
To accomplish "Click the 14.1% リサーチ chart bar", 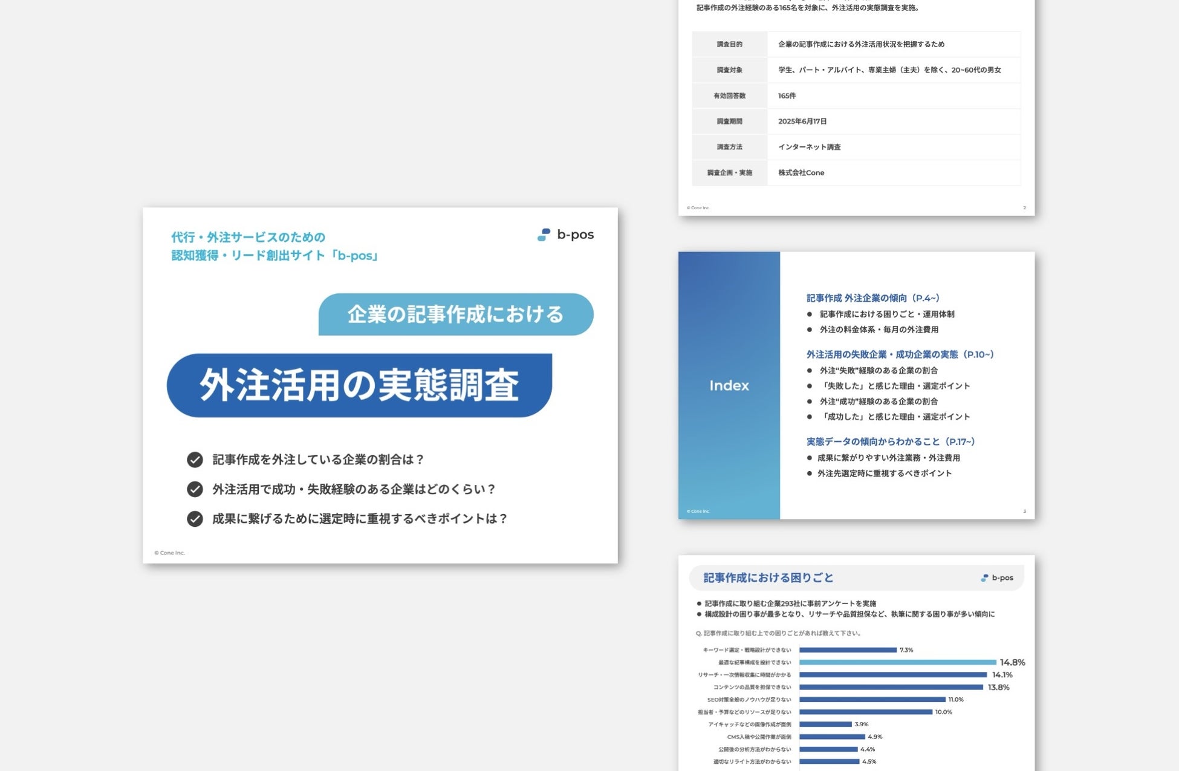I will (x=892, y=675).
